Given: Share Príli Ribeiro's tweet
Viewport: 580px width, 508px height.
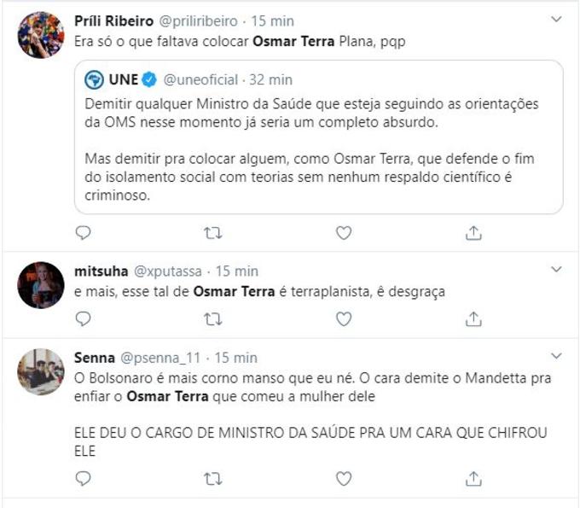Looking at the screenshot, I should pyautogui.click(x=474, y=232).
